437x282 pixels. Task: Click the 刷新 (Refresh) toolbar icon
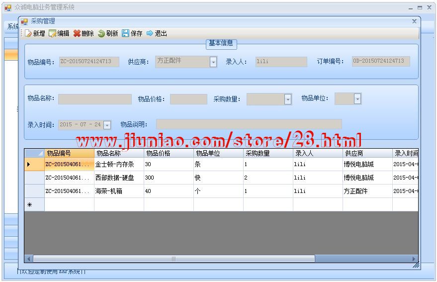pyautogui.click(x=101, y=33)
